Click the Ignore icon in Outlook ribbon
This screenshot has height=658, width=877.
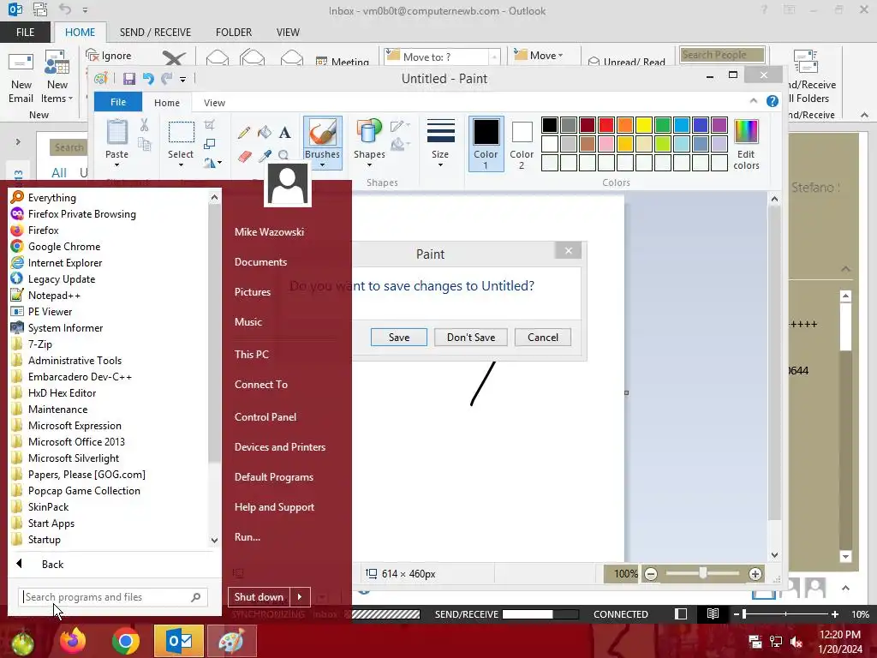92,56
